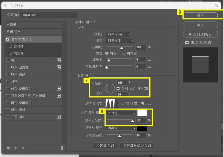Close the 레이어 스타일 dialog

[216, 5]
